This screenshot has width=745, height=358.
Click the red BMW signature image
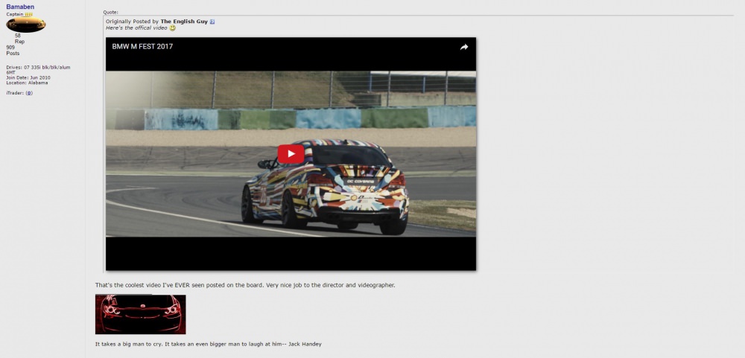(x=140, y=314)
